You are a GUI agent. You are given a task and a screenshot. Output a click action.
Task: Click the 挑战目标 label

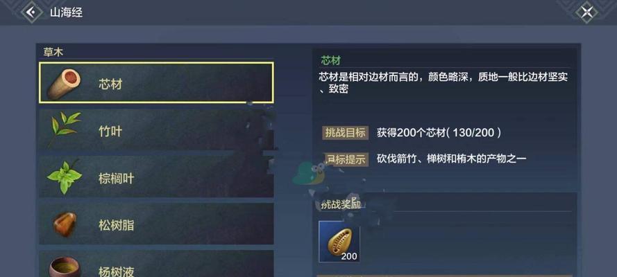(x=346, y=133)
